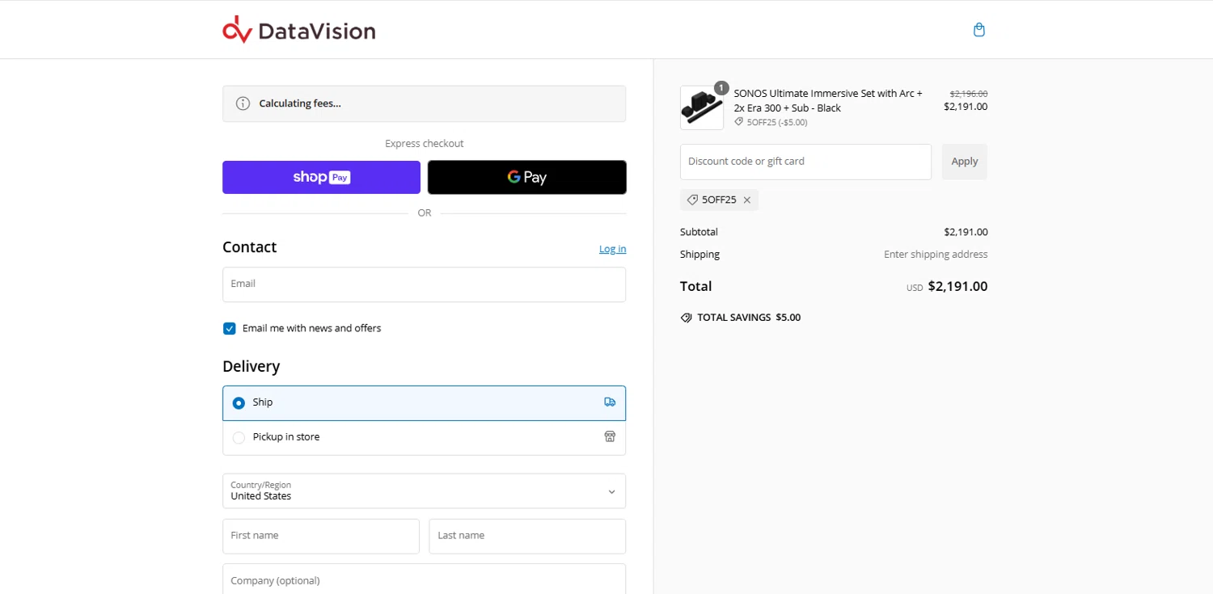Open the Country/Region dropdown
This screenshot has width=1213, height=594.
click(x=424, y=491)
